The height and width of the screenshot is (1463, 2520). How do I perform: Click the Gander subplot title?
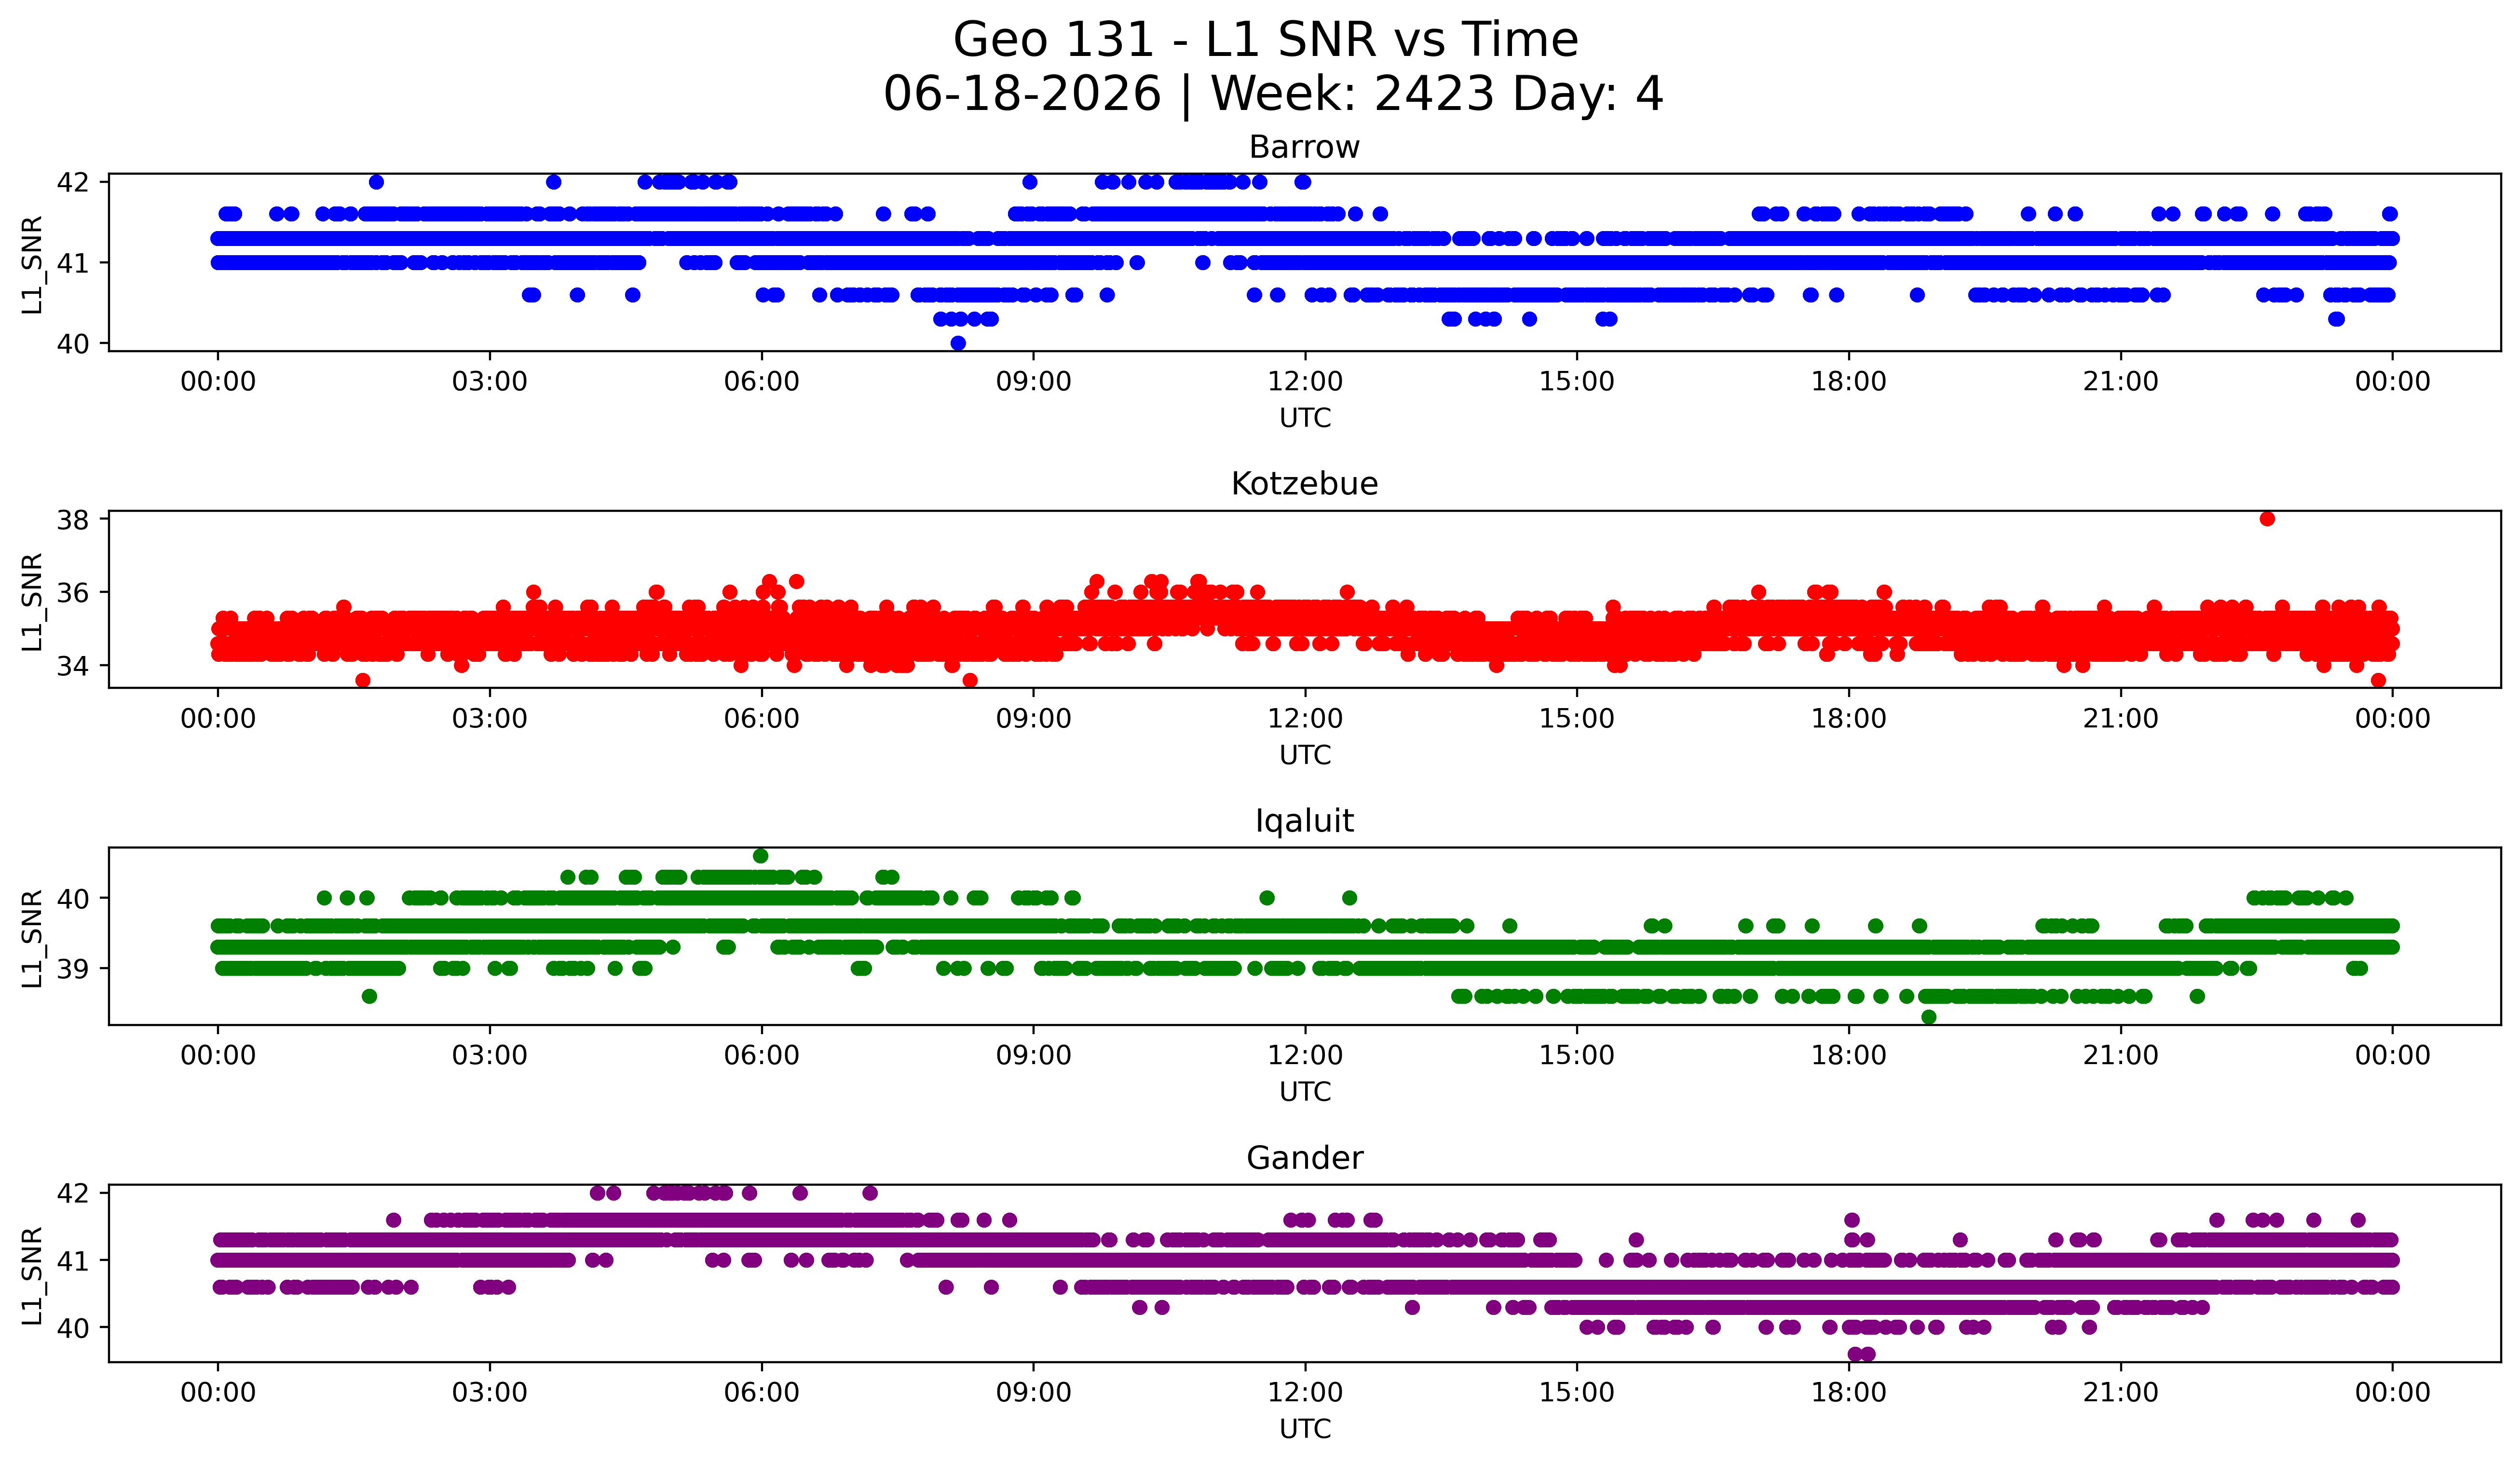[x=1304, y=1158]
